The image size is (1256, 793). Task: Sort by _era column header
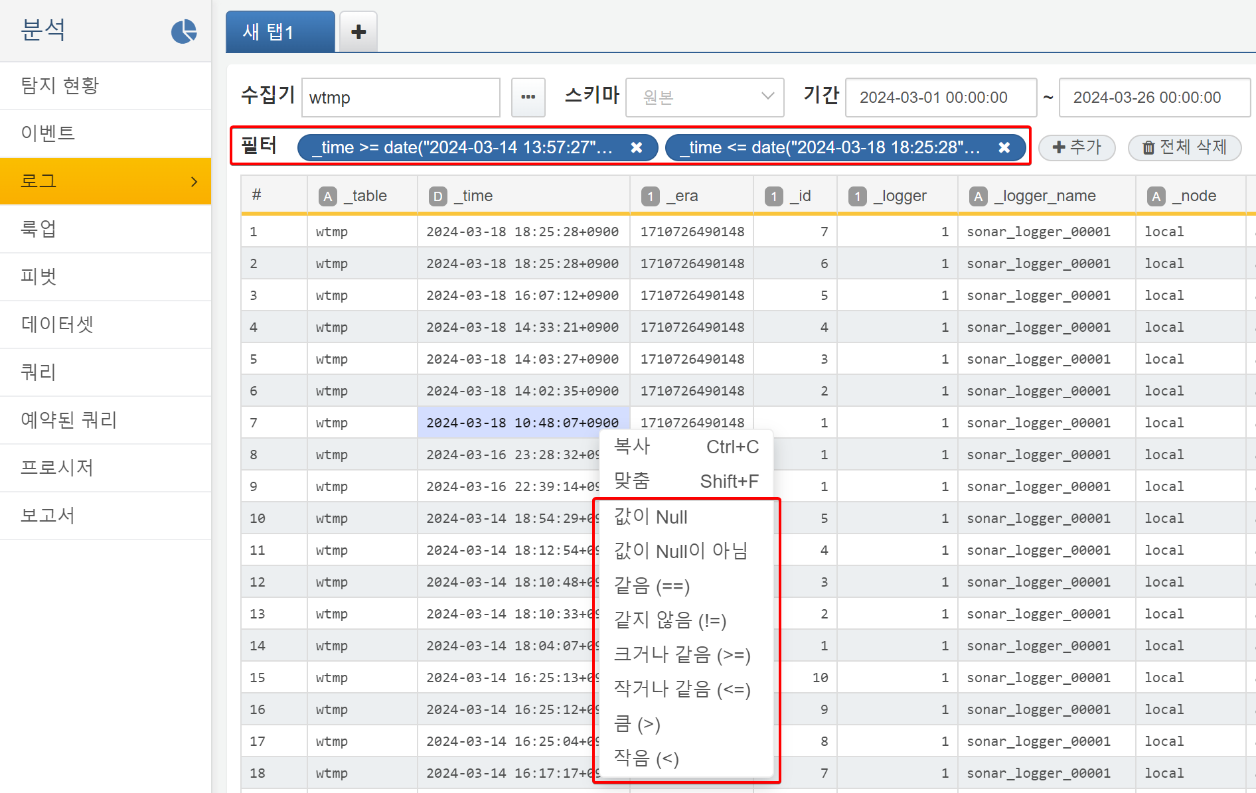pos(692,196)
